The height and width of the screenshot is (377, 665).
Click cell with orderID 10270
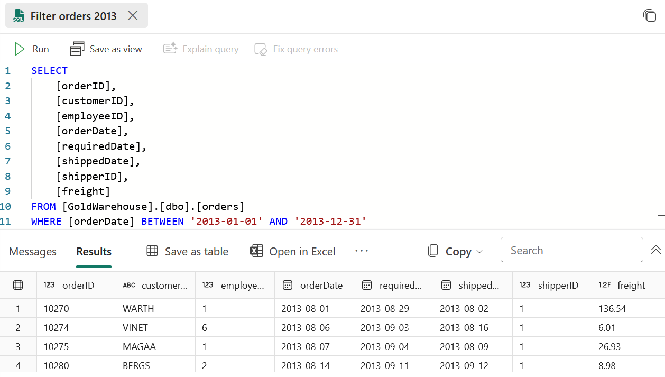pos(77,308)
